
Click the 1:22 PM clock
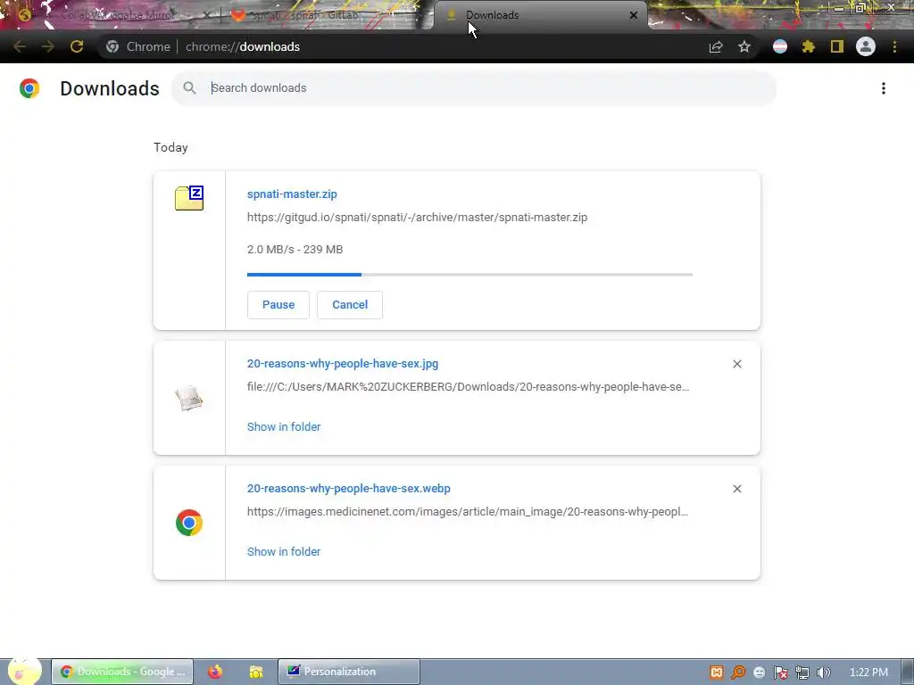click(x=868, y=673)
